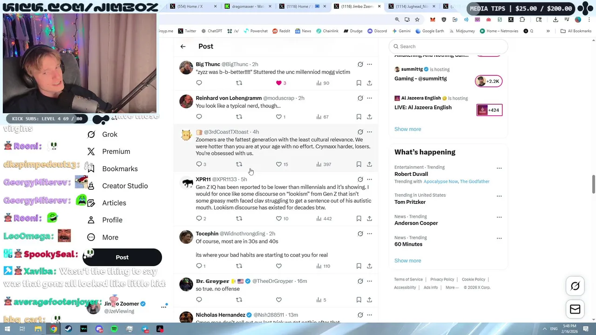Open the floating Grok button
596x335 pixels.
point(575,286)
